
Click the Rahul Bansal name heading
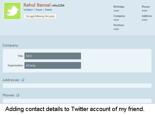(x=37, y=5)
